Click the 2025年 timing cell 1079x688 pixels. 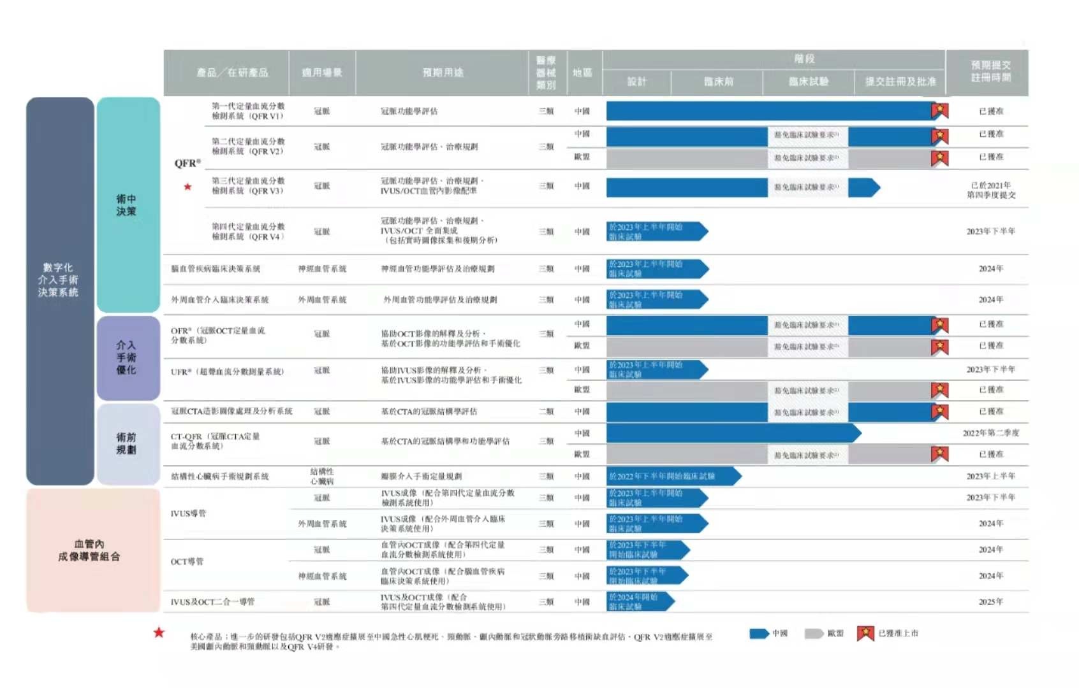(991, 601)
